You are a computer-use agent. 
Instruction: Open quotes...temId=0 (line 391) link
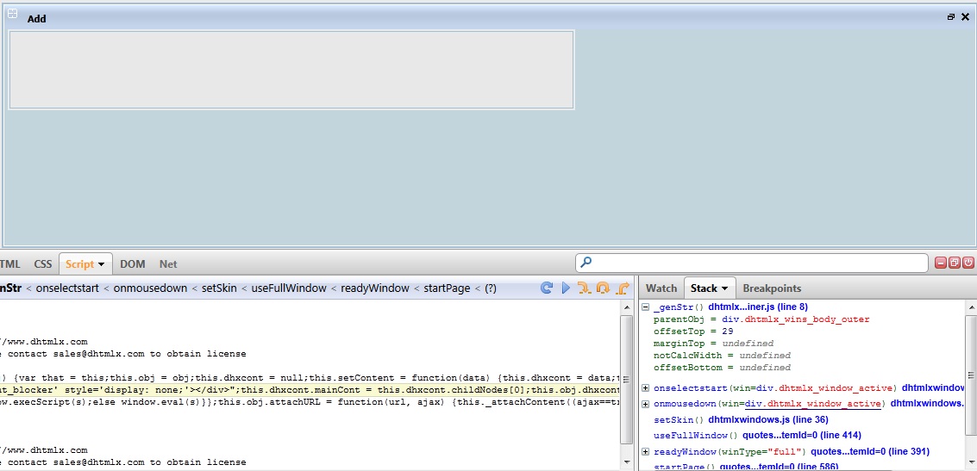[870, 452]
